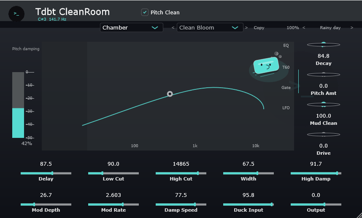362x218 pixels.
Task: Click the EQ curve control point
Action: tap(170, 94)
